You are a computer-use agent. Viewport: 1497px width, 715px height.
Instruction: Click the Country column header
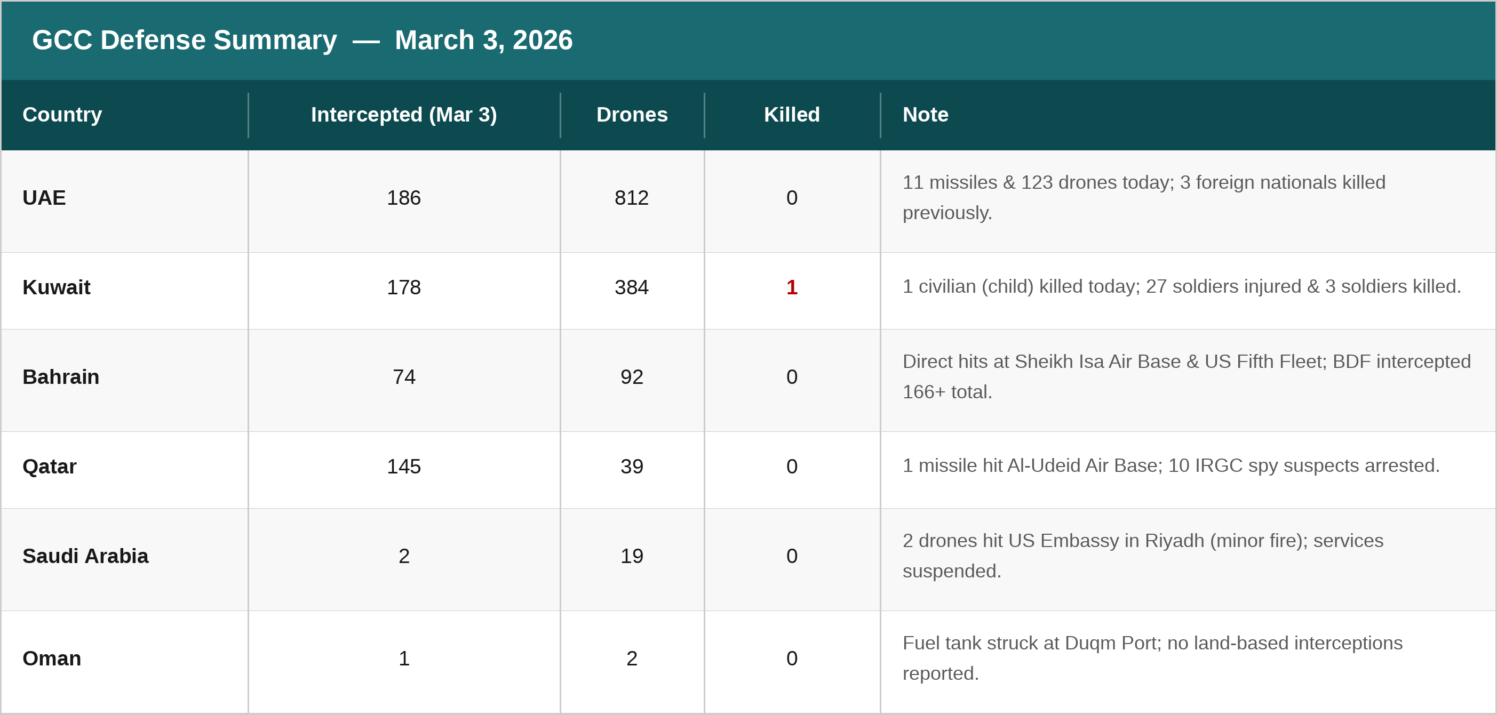coord(62,115)
